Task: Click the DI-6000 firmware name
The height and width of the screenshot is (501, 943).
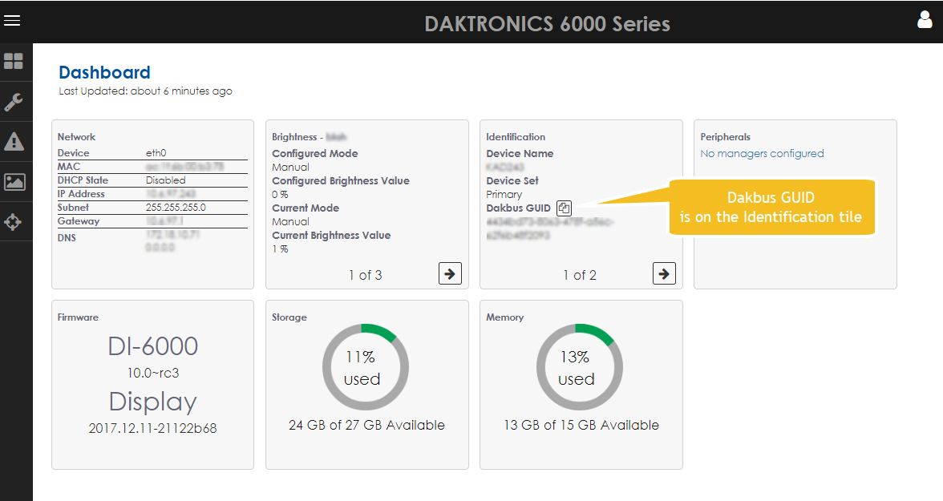Action: 152,346
